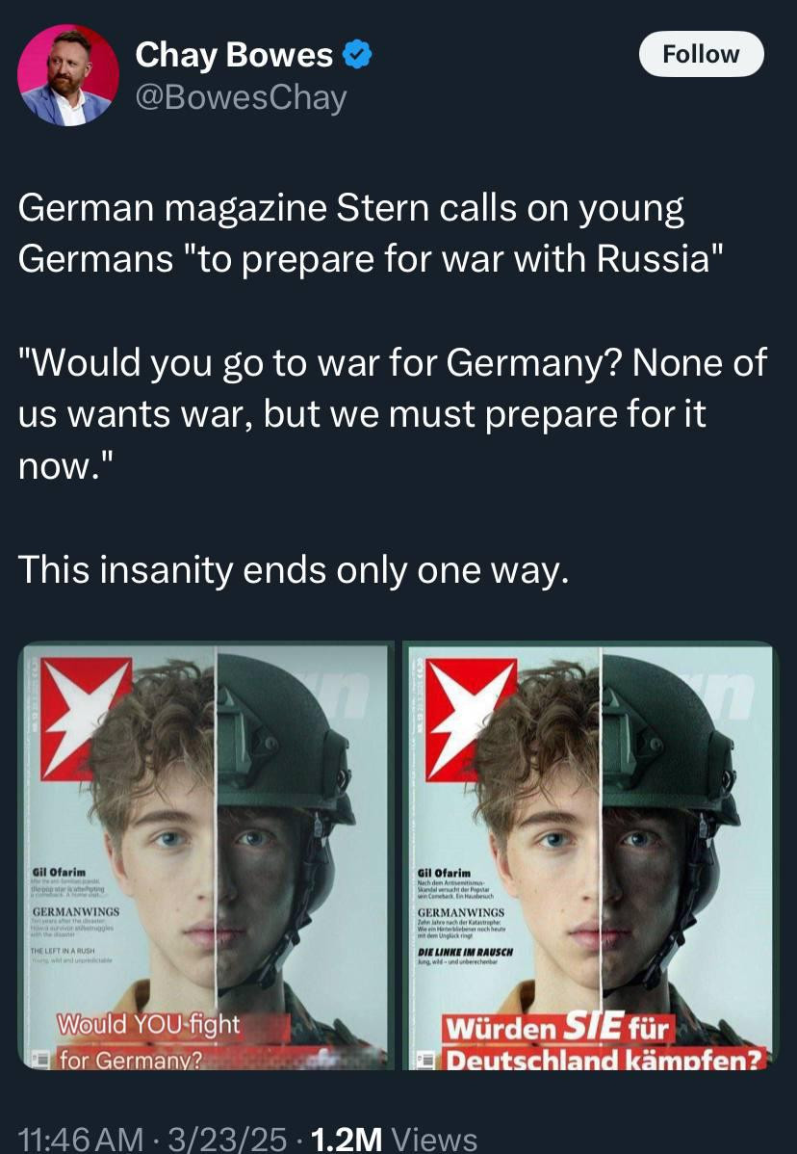Click the "Deutschland kämpfen?" red banner
797x1154 pixels.
604,1060
